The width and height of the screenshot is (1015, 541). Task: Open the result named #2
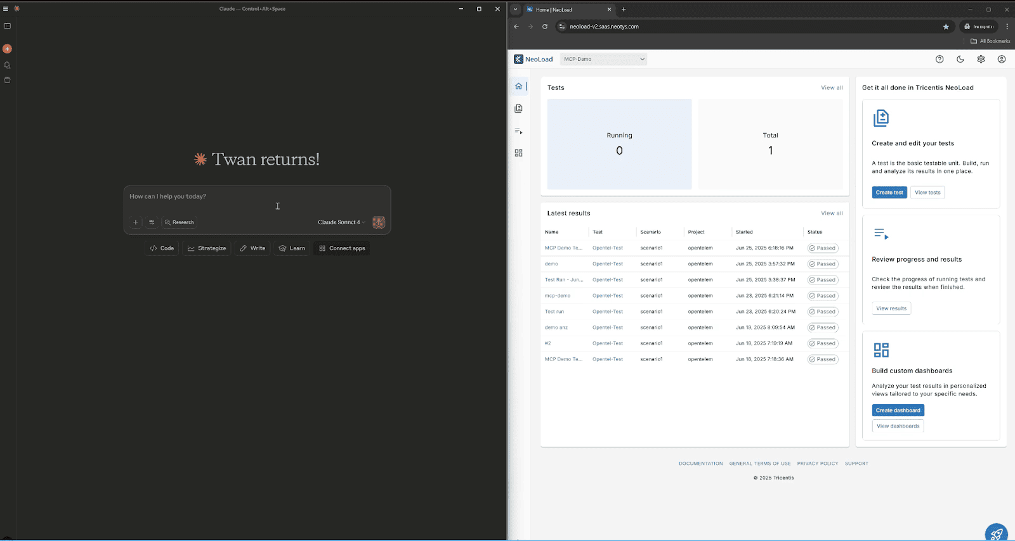[x=548, y=343]
